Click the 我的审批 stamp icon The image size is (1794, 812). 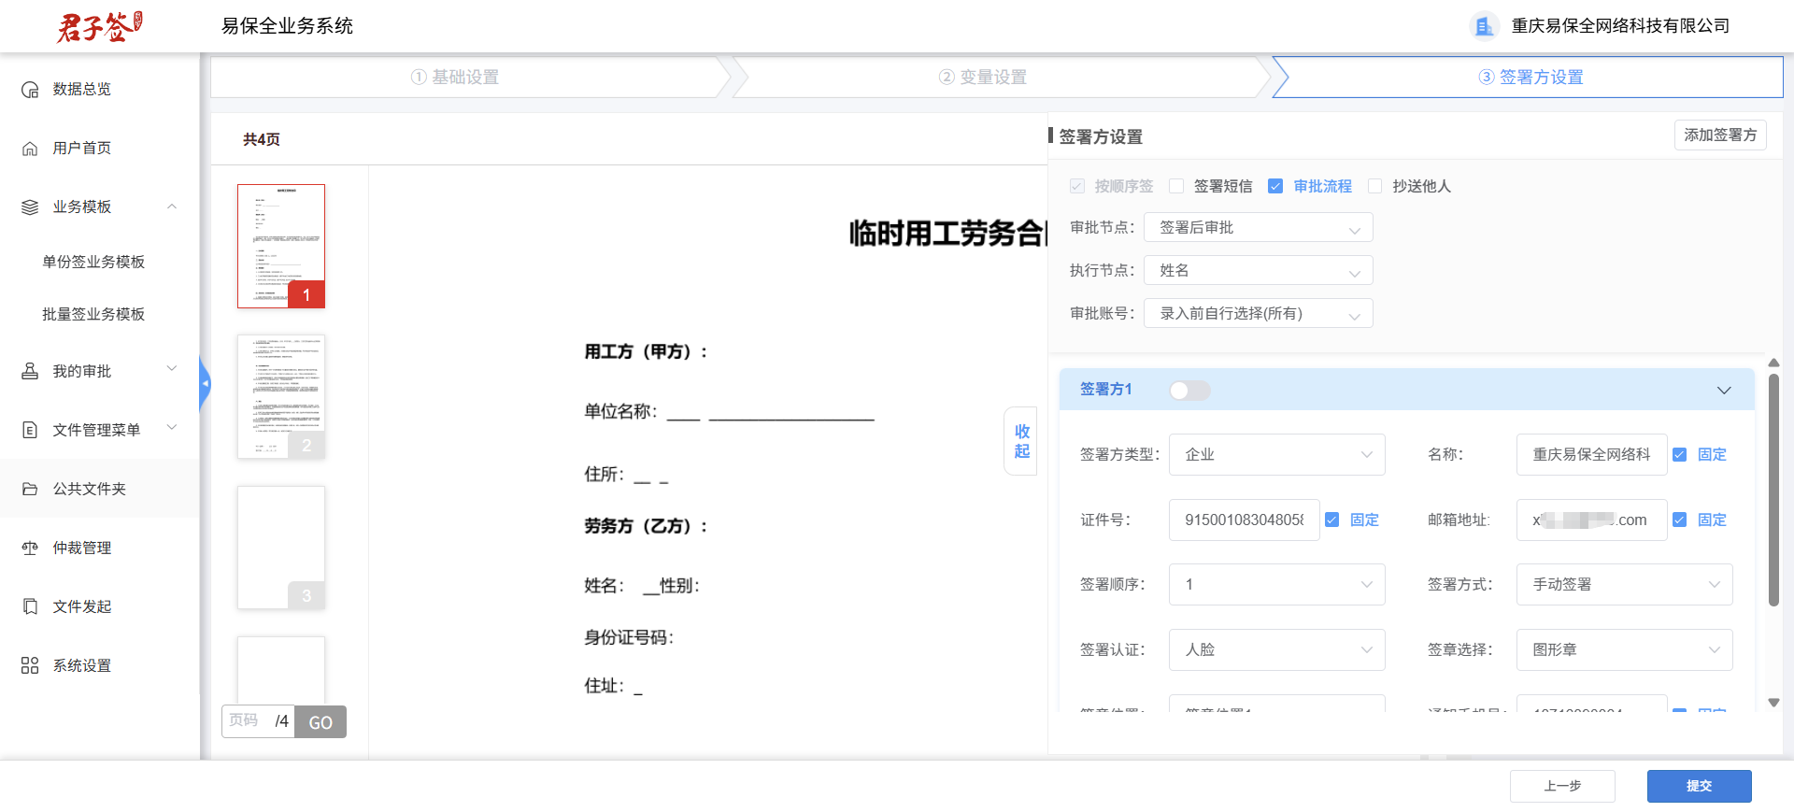tap(30, 371)
